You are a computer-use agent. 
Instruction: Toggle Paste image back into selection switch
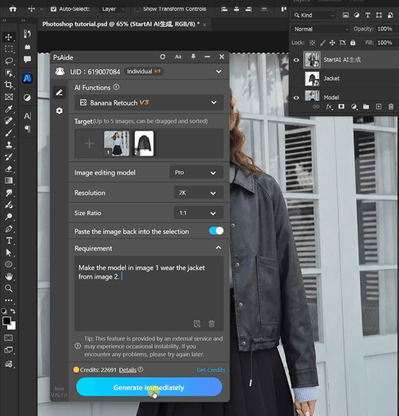216,231
